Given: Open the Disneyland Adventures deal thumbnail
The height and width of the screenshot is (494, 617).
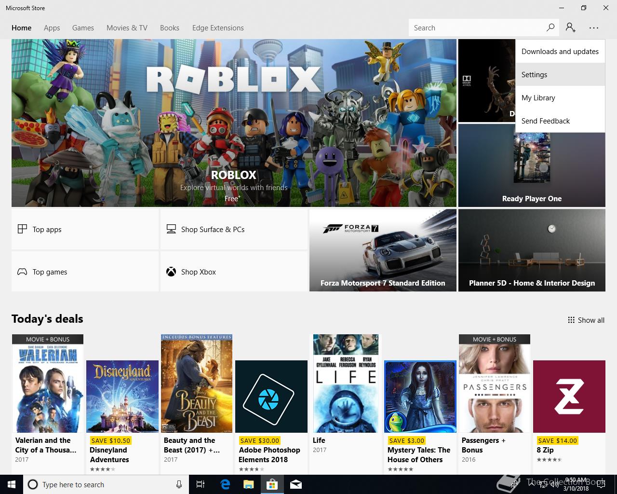Looking at the screenshot, I should (x=122, y=397).
